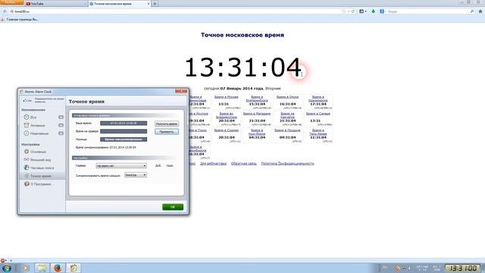This screenshot has height=273, width=485.
Task: Open the search engine selector dropdown
Action: tap(383, 11)
